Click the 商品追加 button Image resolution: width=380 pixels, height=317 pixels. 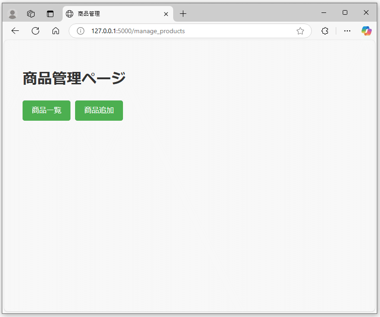click(x=99, y=111)
